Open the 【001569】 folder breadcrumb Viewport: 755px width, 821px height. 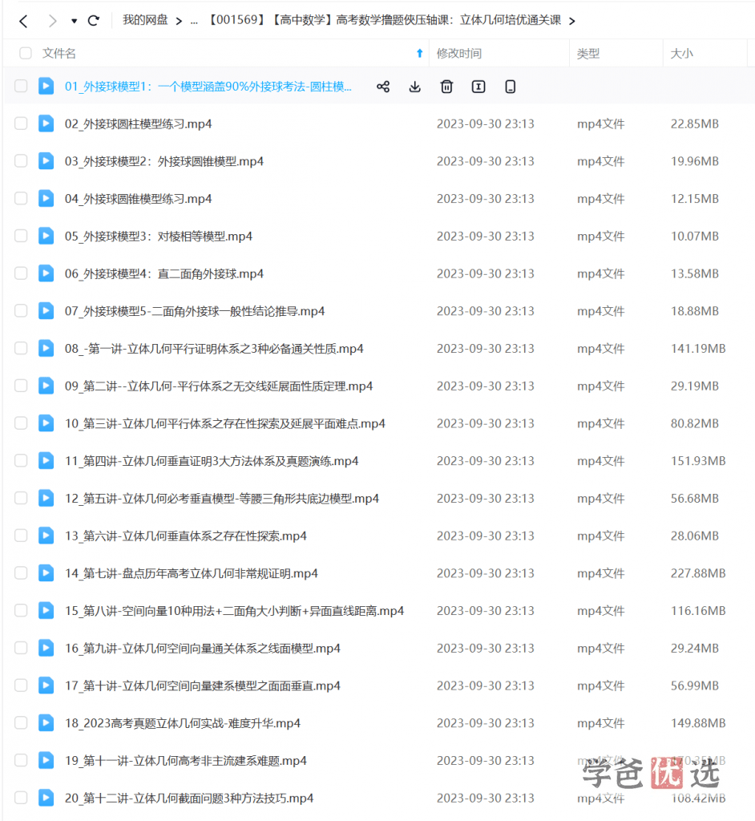pyautogui.click(x=385, y=20)
